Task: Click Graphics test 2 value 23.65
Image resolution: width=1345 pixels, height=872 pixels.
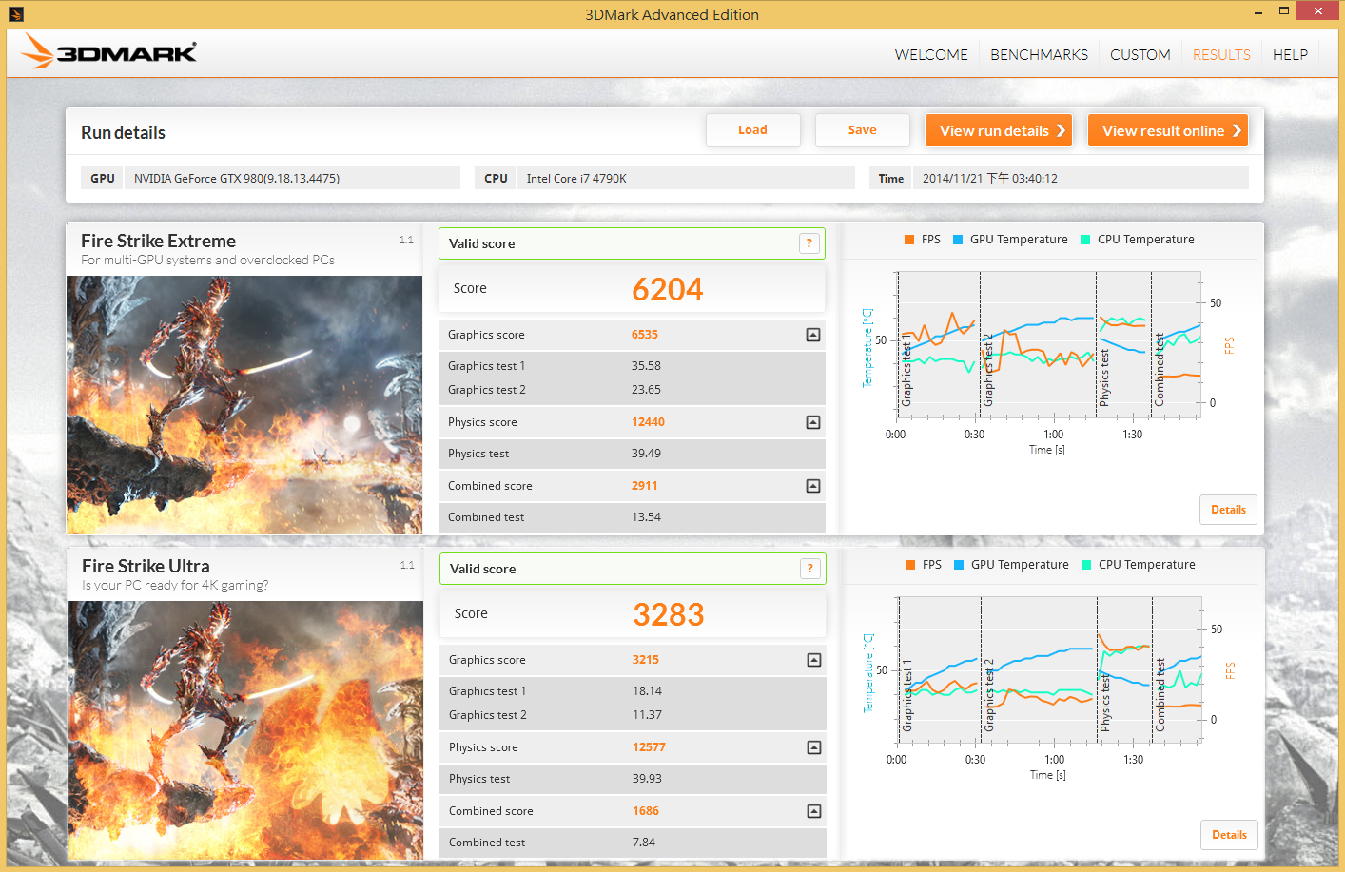Action: point(646,390)
